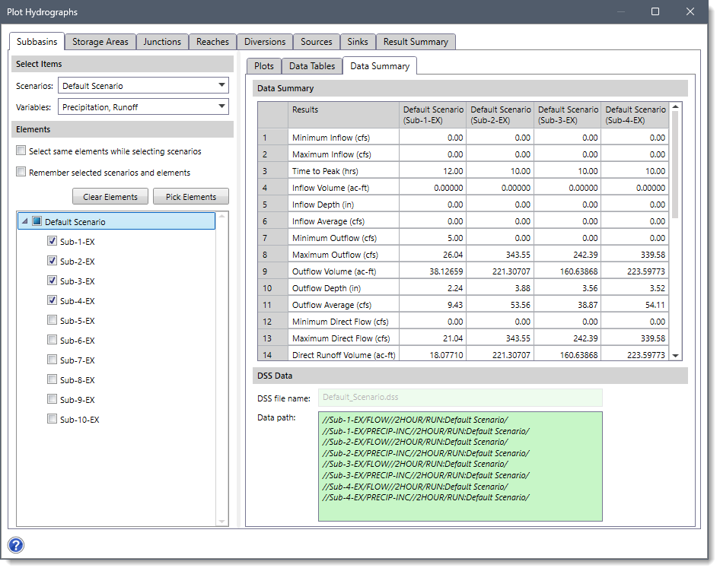Select row 1 Minimum Inflow (cfs)
720x571 pixels.
463,138
